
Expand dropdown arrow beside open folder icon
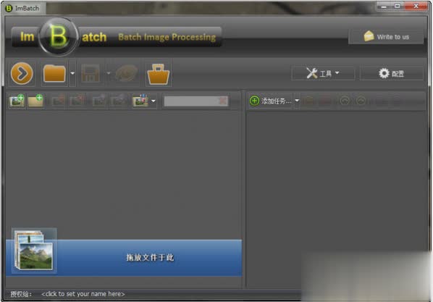click(x=72, y=73)
